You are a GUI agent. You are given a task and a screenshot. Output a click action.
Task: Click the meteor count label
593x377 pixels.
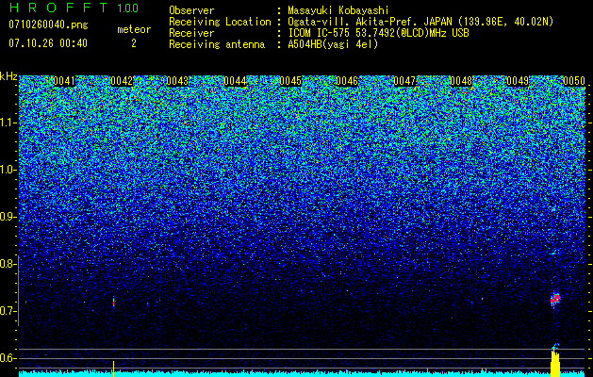[134, 29]
